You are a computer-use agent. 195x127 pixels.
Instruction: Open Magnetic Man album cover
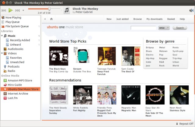pyautogui.click(x=131, y=95)
